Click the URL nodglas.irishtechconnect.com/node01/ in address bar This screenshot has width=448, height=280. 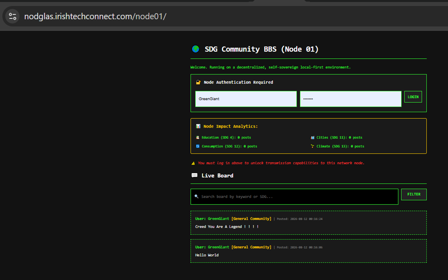click(x=95, y=17)
